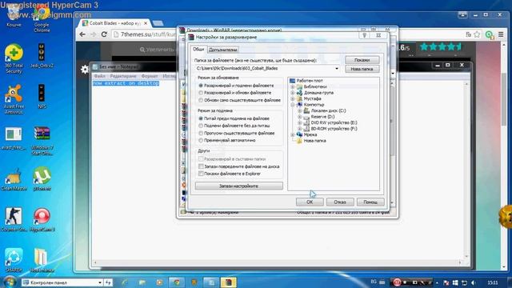512x288 pixels.
Task: Expand Локален диск (C:) node
Action: (300, 110)
